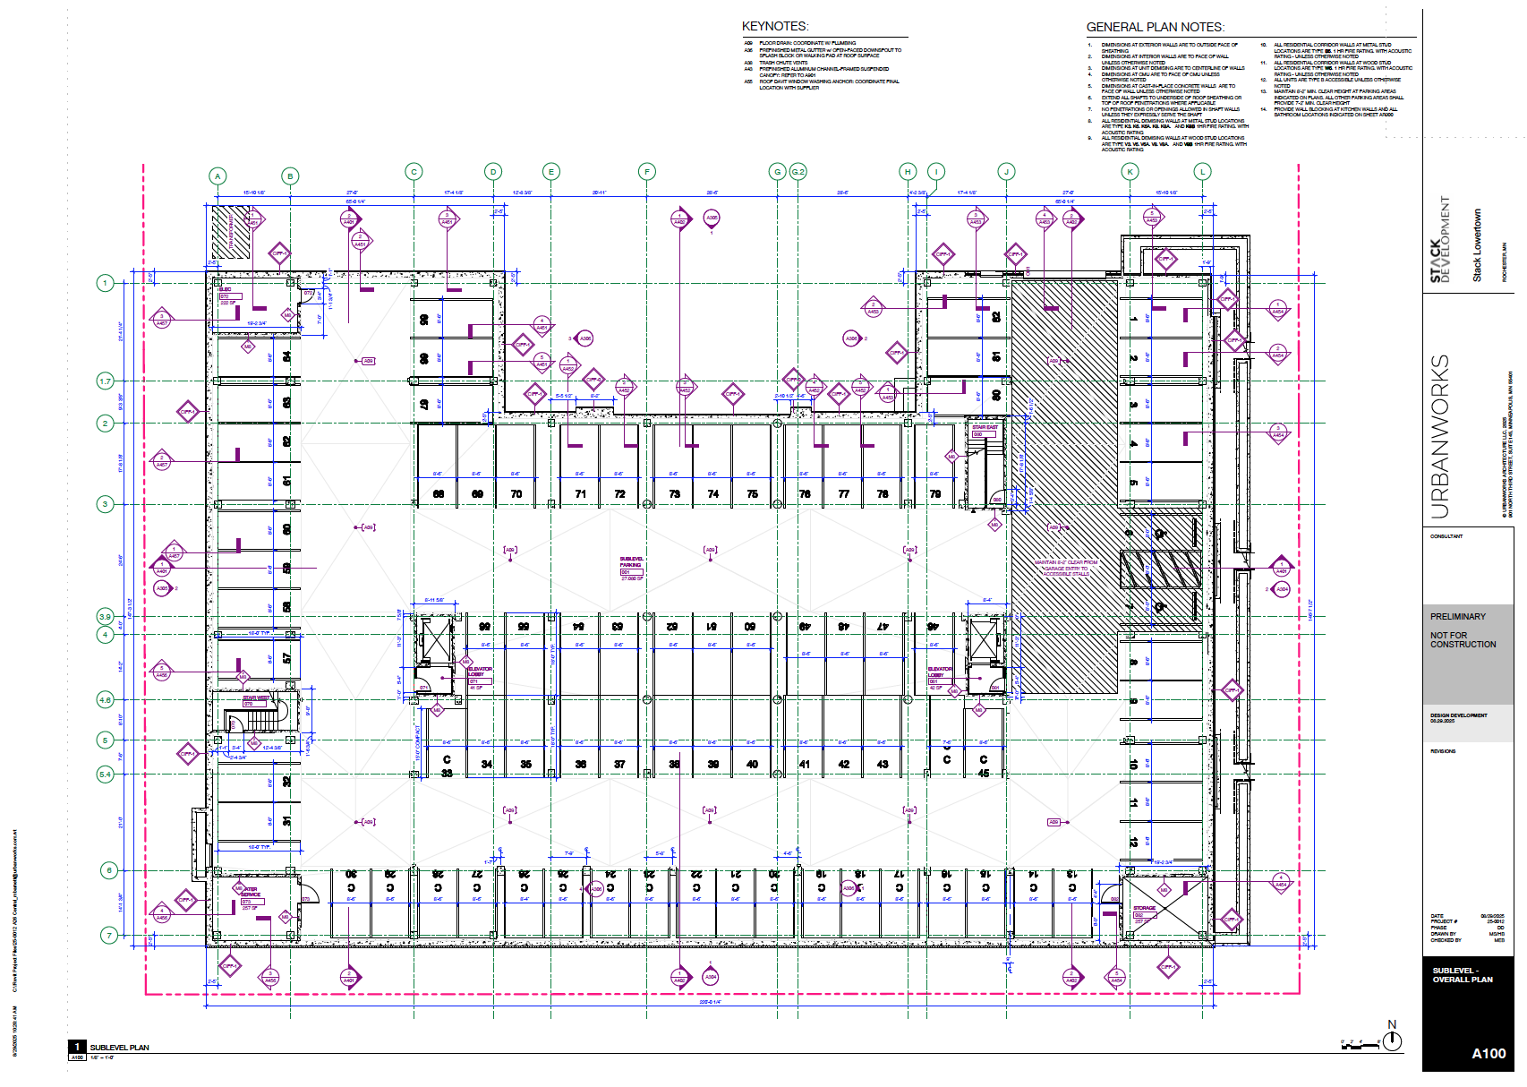Image resolution: width=1527 pixels, height=1087 pixels.
Task: Select parking stall number 70
Action: (516, 494)
